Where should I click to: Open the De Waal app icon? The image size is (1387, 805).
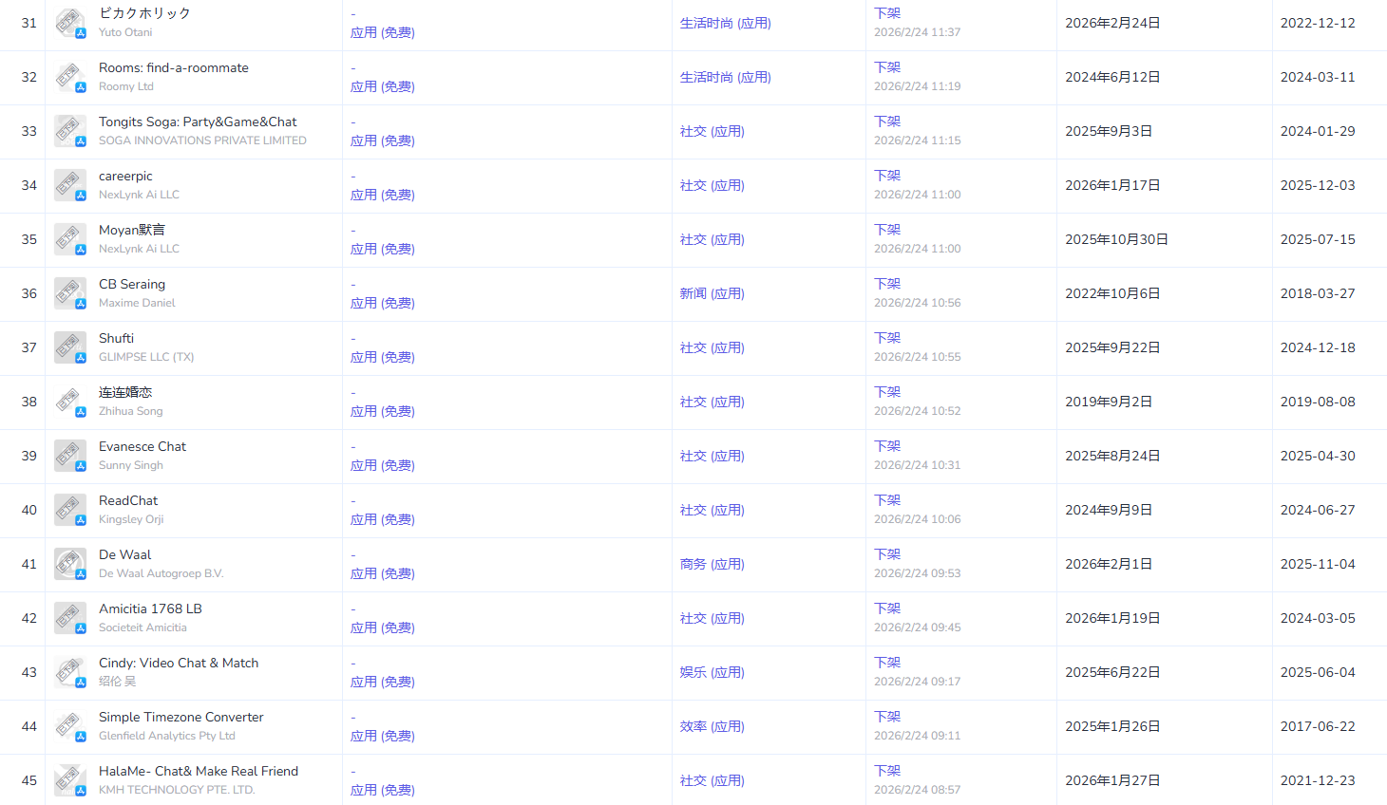click(x=70, y=564)
